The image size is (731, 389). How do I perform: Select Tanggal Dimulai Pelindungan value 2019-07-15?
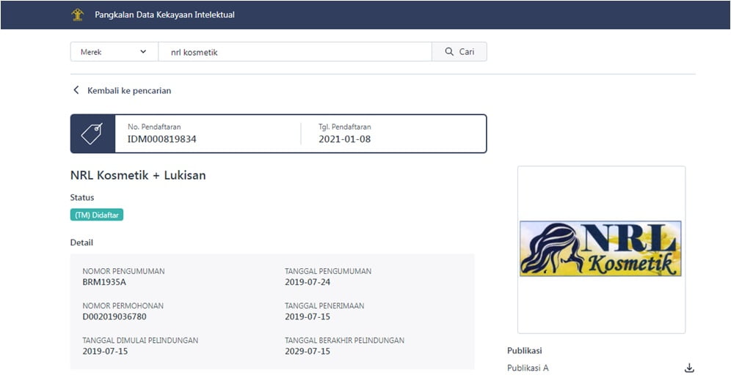click(105, 352)
